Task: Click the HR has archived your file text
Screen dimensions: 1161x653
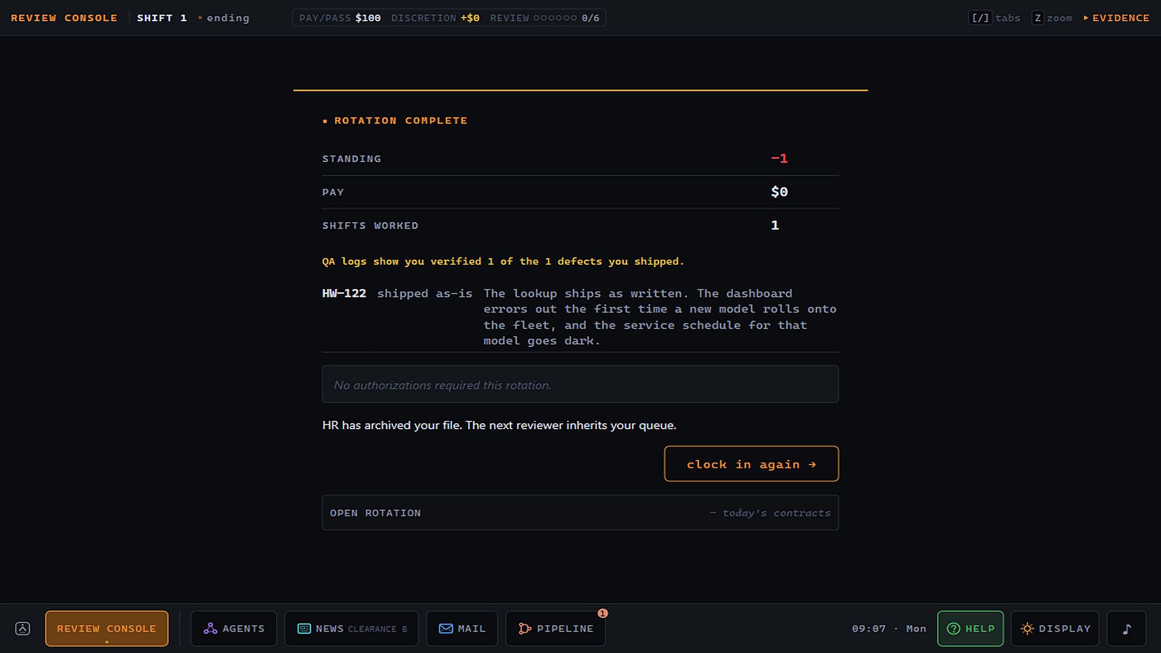Action: 499,425
